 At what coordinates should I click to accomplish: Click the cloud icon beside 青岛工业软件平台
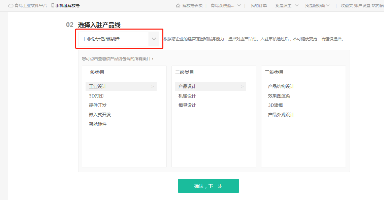[11, 6]
